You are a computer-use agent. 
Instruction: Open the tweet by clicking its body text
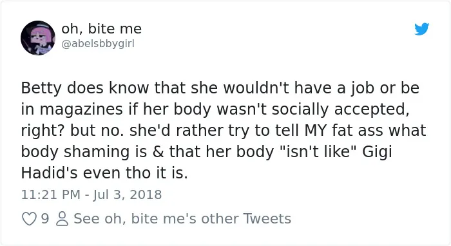(223, 130)
